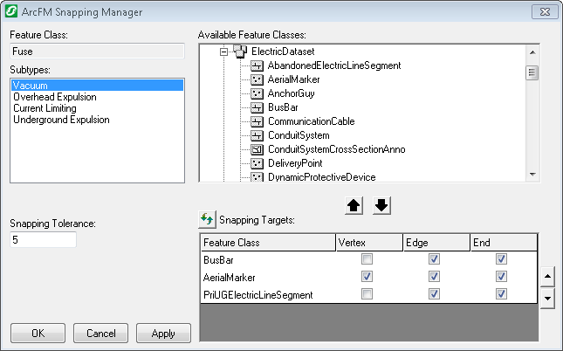Click the green refresh arrows icon beside Snapping Targets
This screenshot has height=351, width=563.
click(x=207, y=219)
